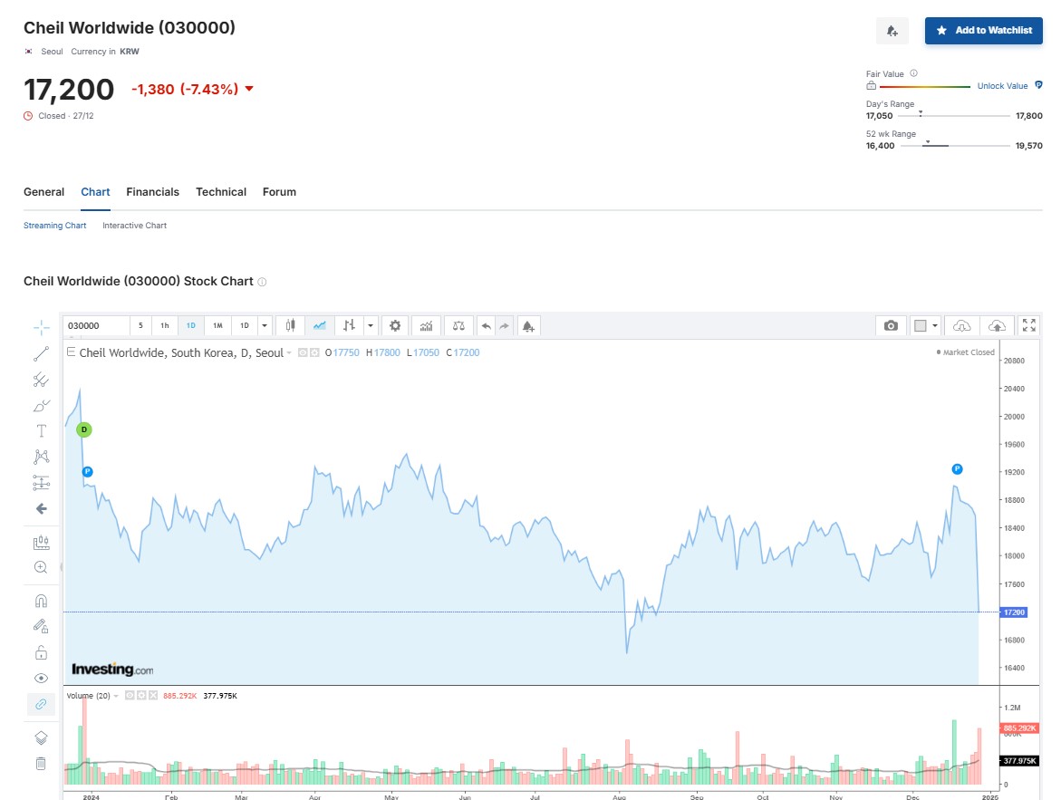Open the indicators menu
The height and width of the screenshot is (800, 1061).
pyautogui.click(x=426, y=325)
